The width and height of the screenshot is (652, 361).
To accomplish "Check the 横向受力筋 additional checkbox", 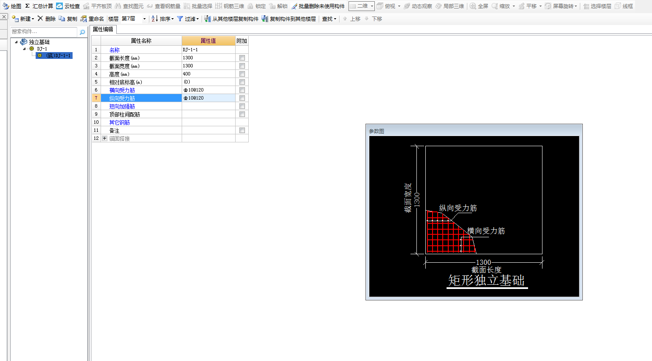I will [242, 90].
